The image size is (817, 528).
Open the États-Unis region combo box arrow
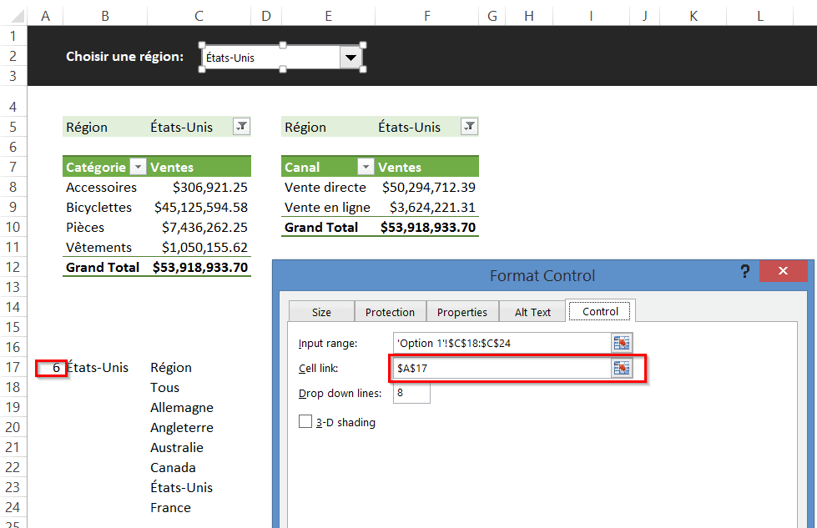click(x=351, y=58)
